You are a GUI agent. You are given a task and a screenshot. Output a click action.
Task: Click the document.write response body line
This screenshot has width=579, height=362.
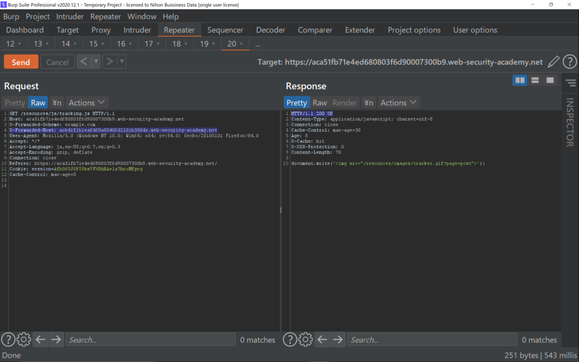click(x=388, y=164)
